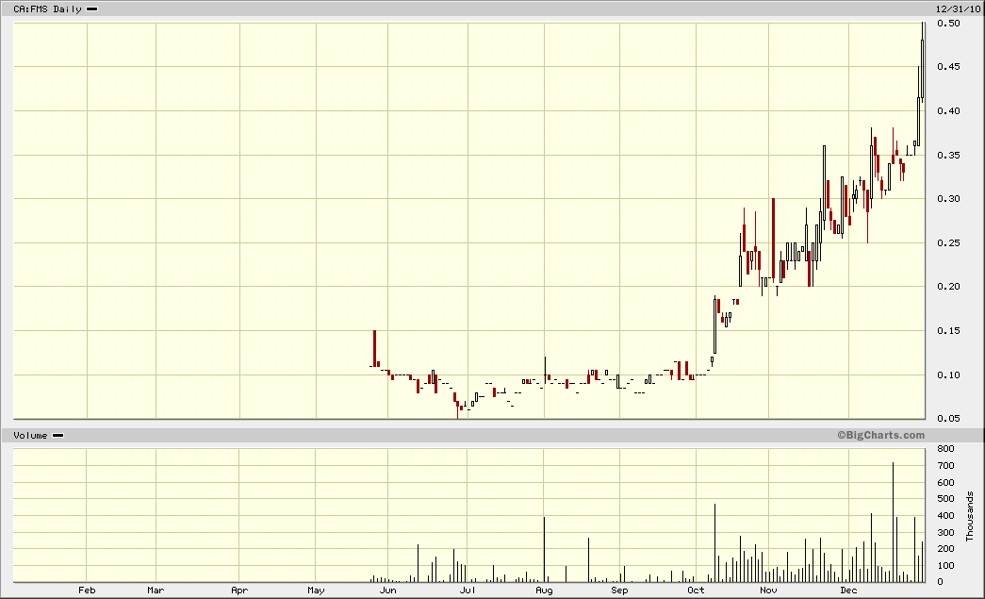Click the first red candlestick in late May
This screenshot has width=985, height=599.
point(374,349)
